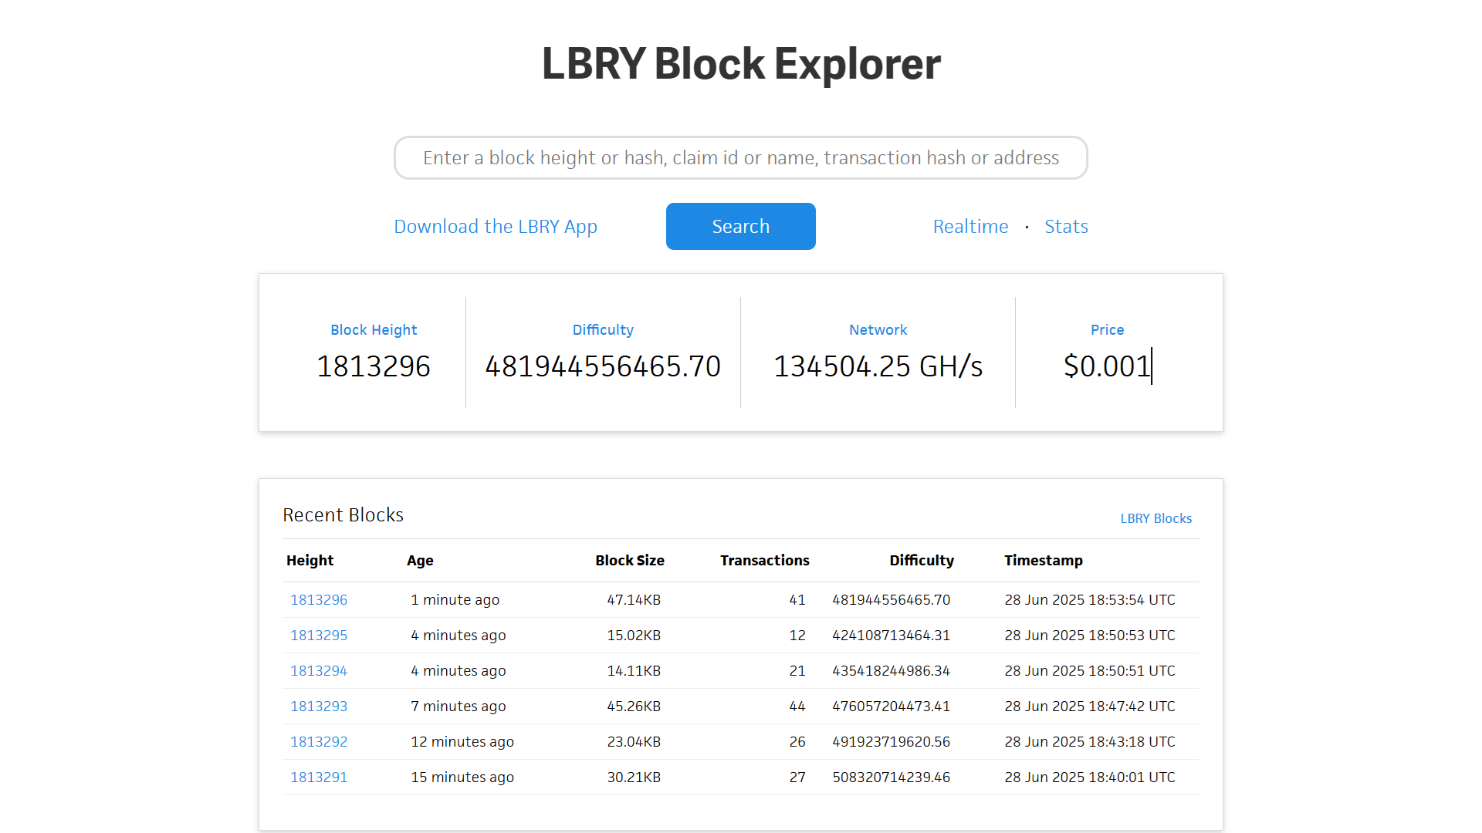This screenshot has width=1482, height=833.
Task: Open block 1813295 details
Action: click(x=319, y=636)
